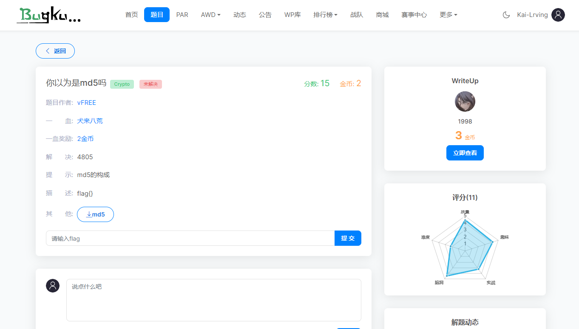Viewport: 579px width, 329px height.
Task: Open 商城 navigation item
Action: pos(383,15)
